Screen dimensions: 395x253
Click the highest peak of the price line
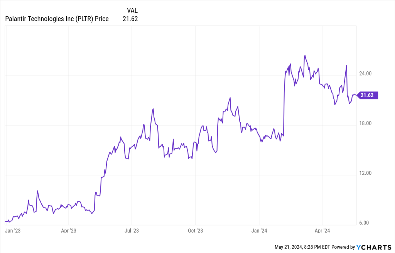tap(305, 55)
